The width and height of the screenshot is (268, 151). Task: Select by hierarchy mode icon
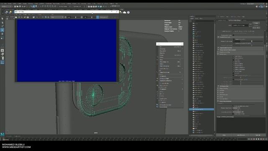(x=31, y=7)
